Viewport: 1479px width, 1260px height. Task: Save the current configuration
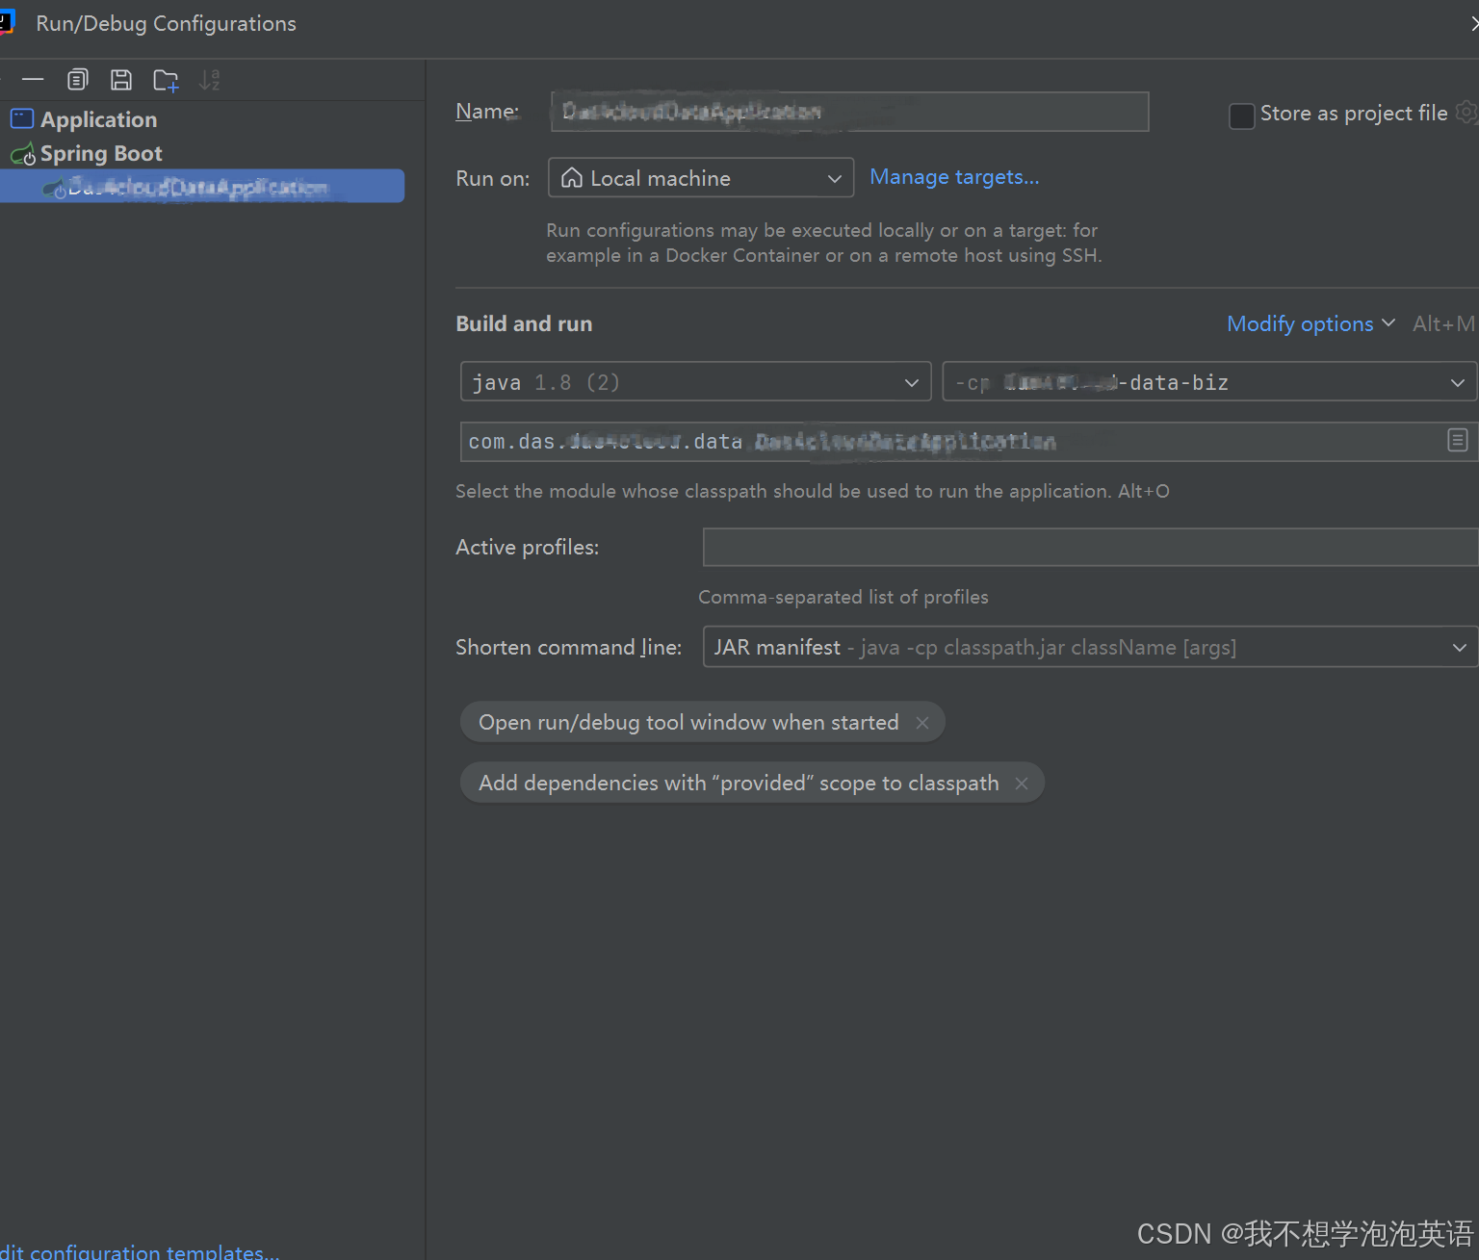pyautogui.click(x=121, y=80)
